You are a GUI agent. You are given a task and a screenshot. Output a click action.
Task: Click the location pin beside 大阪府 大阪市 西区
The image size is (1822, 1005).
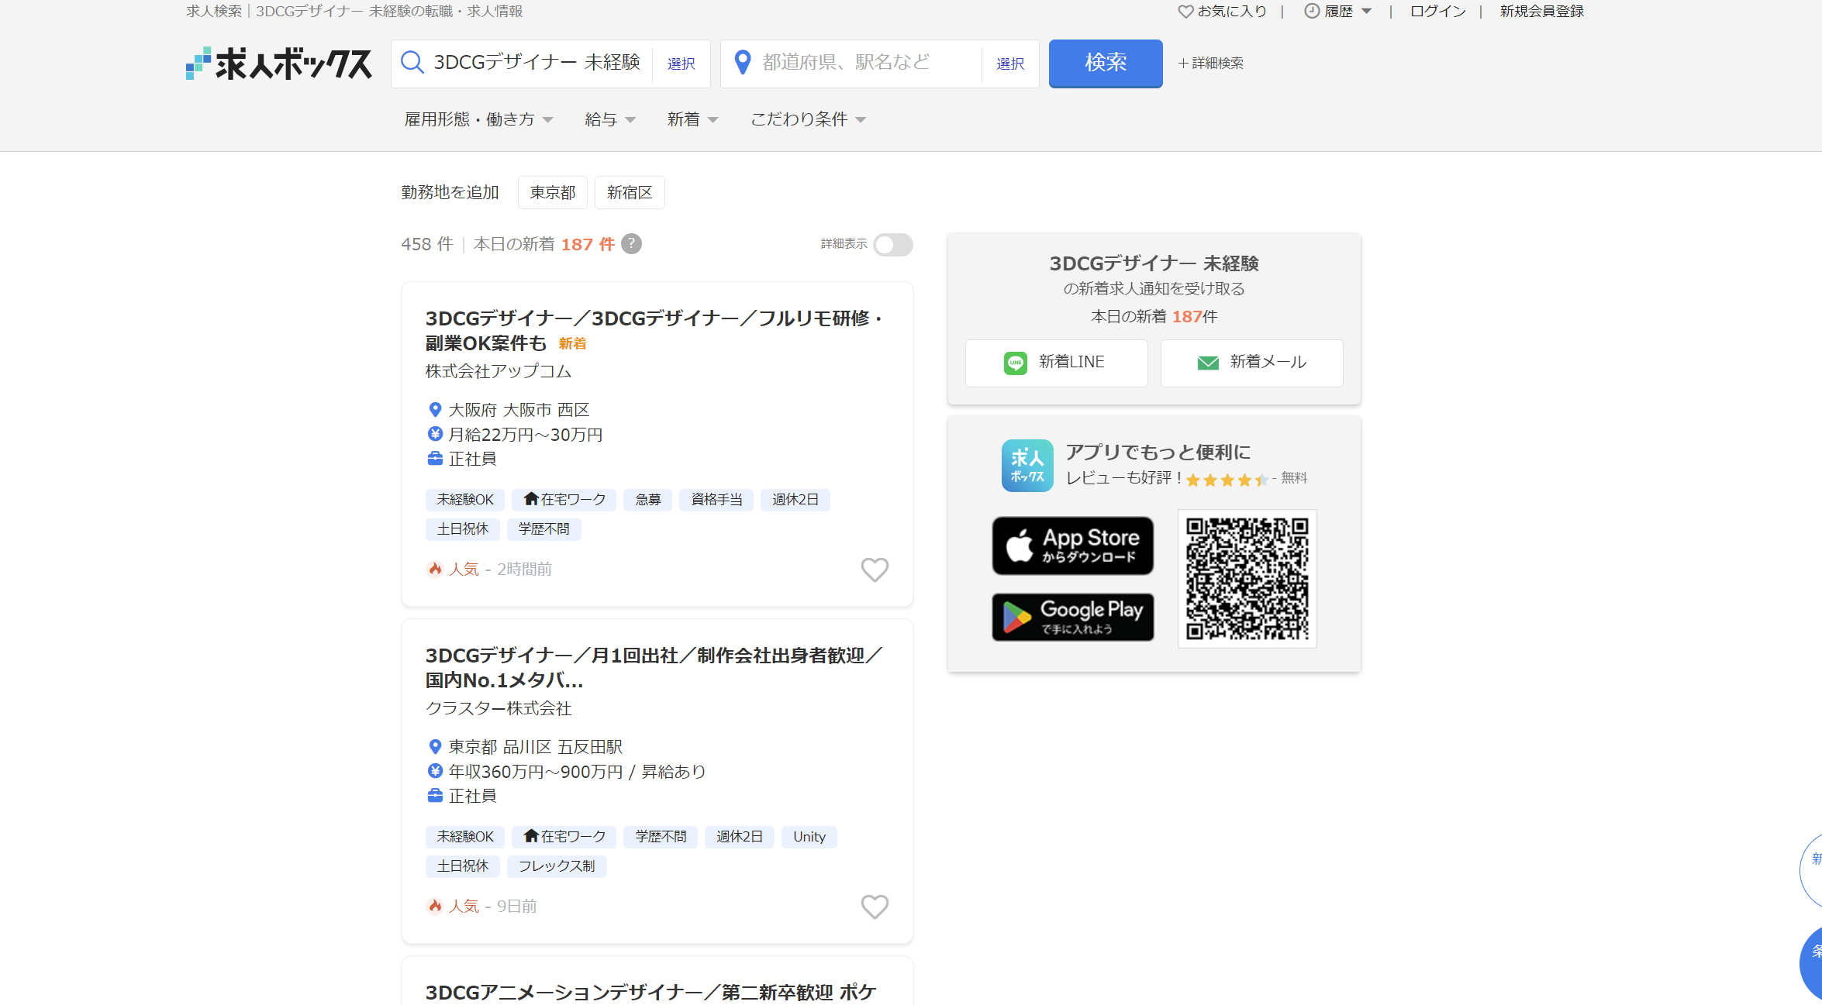pos(435,410)
